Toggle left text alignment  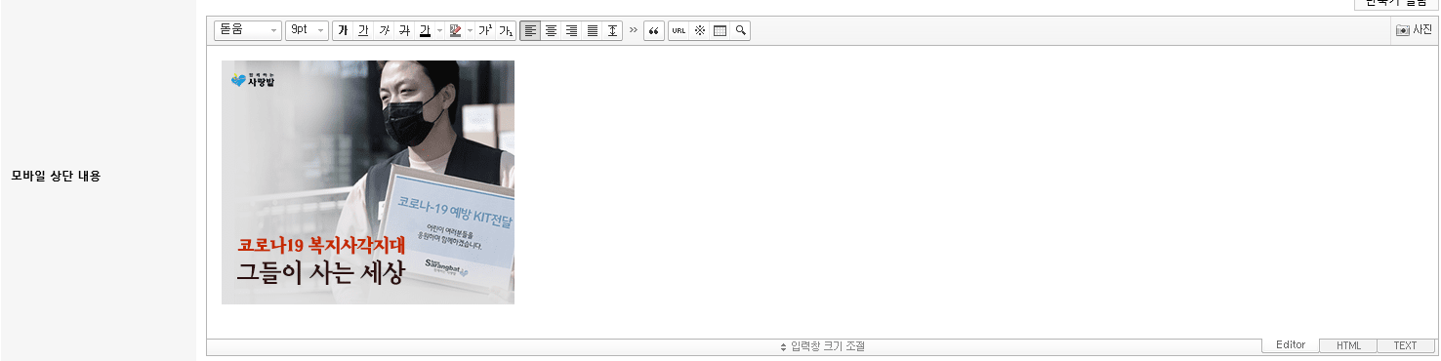[x=530, y=30]
